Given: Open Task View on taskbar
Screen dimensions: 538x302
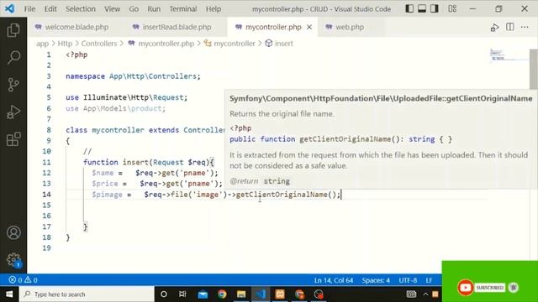Looking at the screenshot, I should pyautogui.click(x=182, y=294).
